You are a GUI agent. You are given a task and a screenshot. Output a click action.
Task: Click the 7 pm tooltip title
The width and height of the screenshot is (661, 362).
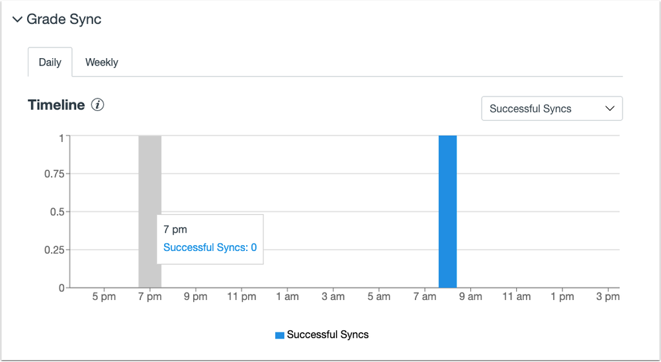point(175,230)
